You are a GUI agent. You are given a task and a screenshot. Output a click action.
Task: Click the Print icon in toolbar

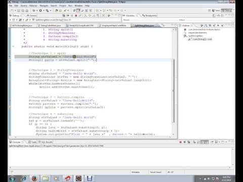[x=27, y=11]
